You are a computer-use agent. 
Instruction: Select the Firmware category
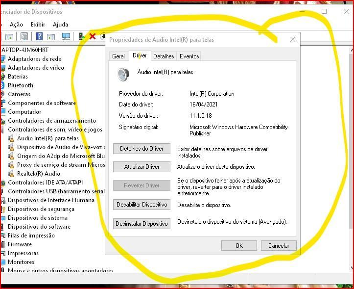click(x=20, y=244)
